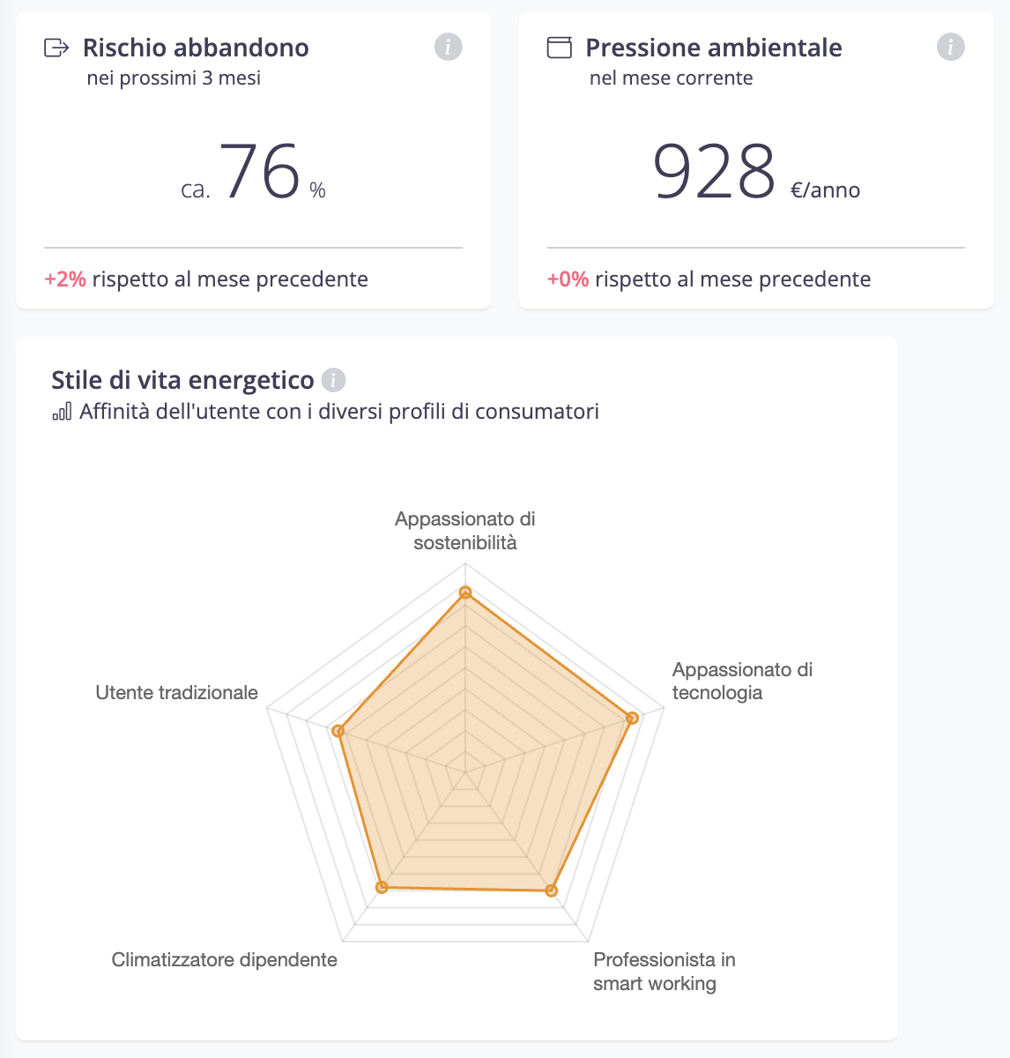
Task: Click the window icon beside Pressione ambientale
Action: coord(560,48)
